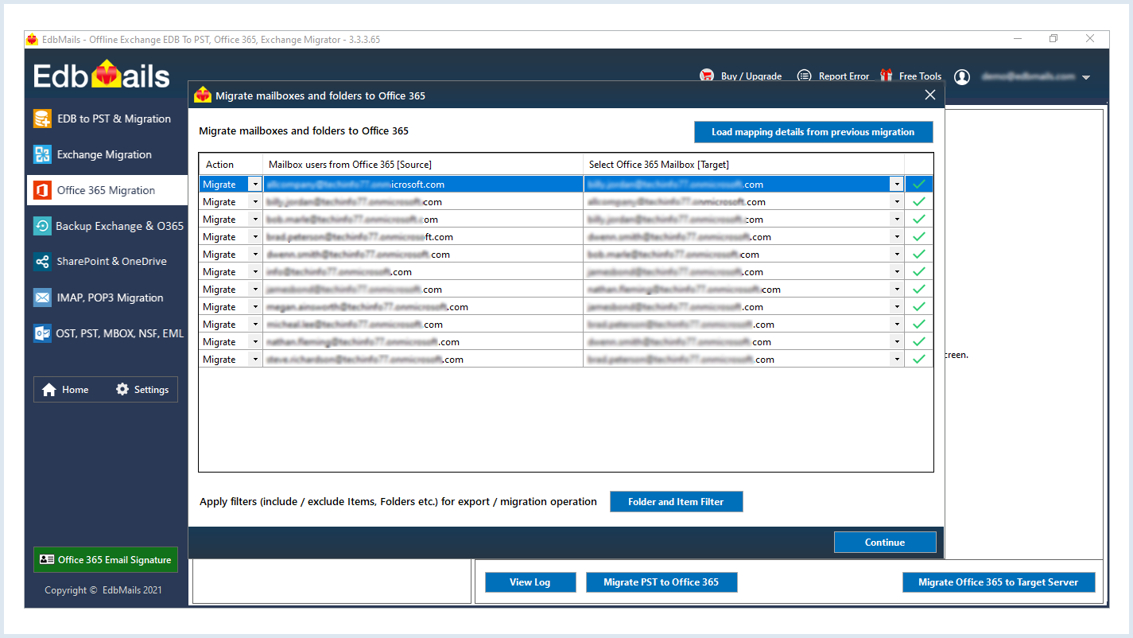Select the dwenn.smith source mailbox cell
The height and width of the screenshot is (638, 1133).
click(x=423, y=255)
